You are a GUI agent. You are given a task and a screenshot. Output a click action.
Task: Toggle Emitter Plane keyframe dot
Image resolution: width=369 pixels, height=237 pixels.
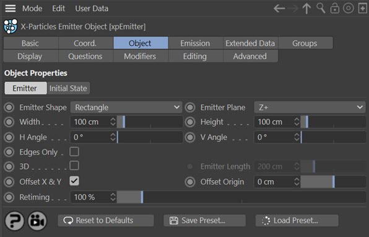(190, 107)
